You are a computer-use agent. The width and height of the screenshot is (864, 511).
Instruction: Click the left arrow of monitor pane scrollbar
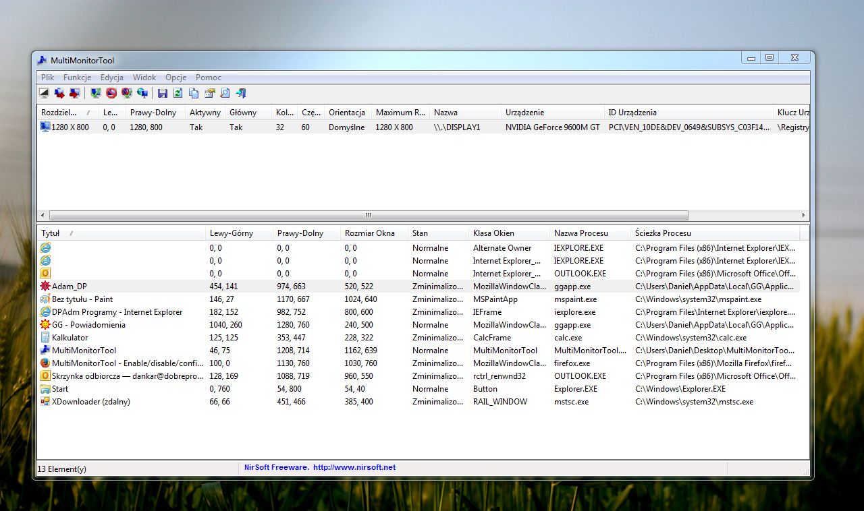[x=43, y=215]
